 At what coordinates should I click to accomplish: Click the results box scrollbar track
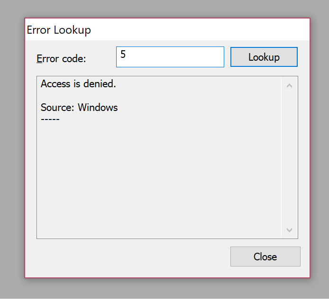[289, 157]
